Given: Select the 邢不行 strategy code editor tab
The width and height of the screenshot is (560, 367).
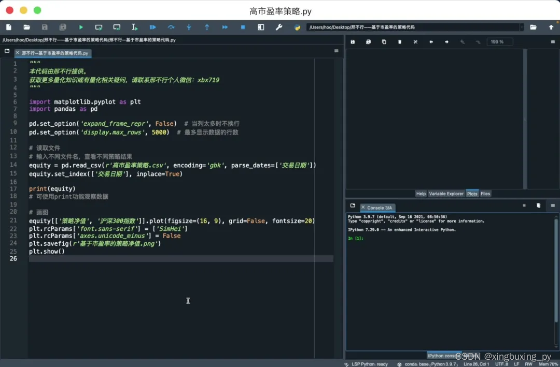Looking at the screenshot, I should tap(54, 53).
